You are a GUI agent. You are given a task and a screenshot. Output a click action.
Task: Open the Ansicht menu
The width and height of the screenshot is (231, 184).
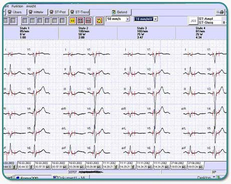pos(31,6)
